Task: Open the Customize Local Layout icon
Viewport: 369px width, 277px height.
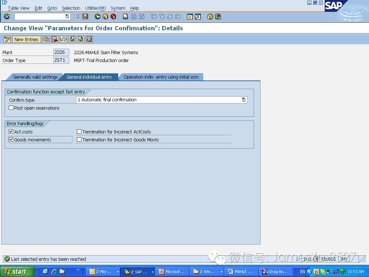Action: [218, 17]
